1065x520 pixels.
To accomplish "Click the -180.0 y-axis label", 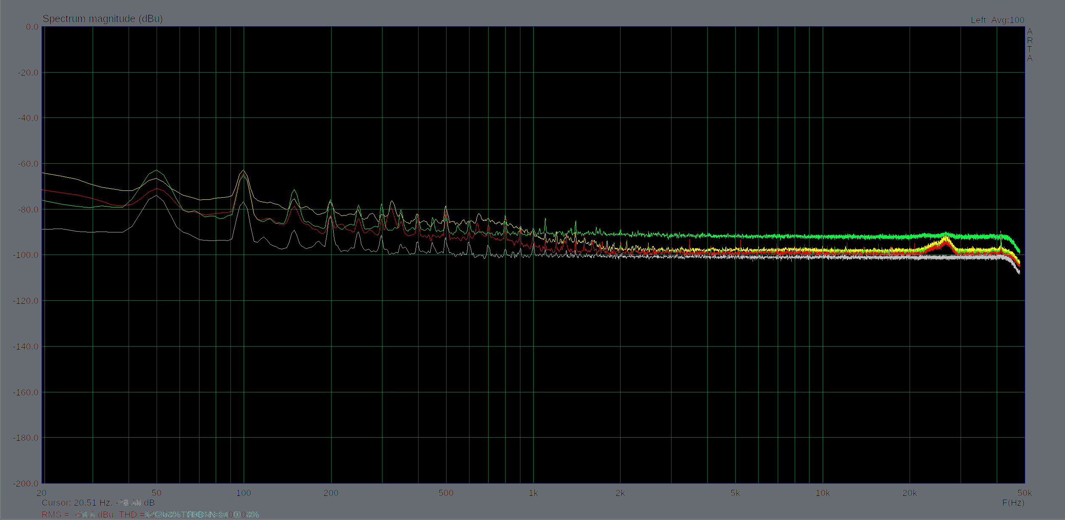I will 26,438.
